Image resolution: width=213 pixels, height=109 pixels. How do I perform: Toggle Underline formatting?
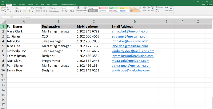pyautogui.click(x=21, y=11)
